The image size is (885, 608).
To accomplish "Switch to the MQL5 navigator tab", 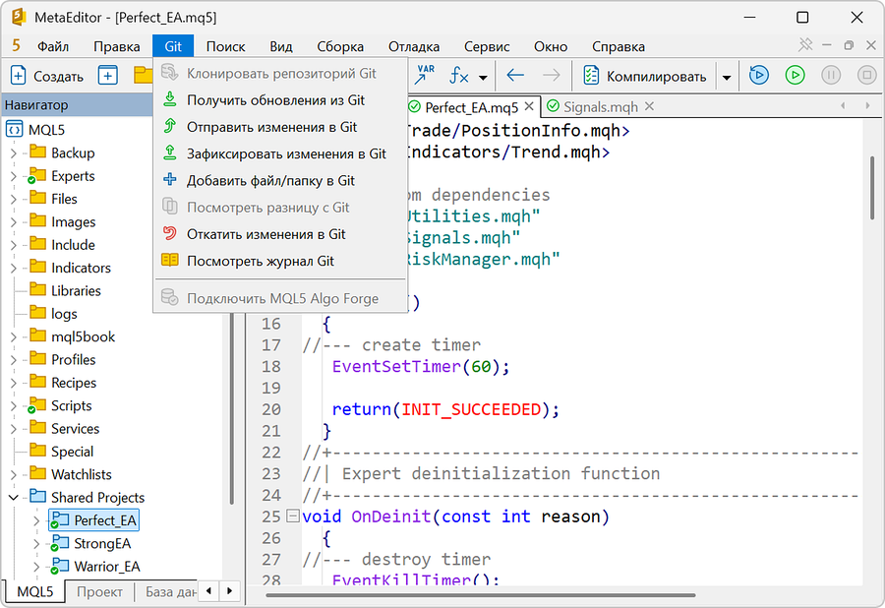I will (x=35, y=591).
